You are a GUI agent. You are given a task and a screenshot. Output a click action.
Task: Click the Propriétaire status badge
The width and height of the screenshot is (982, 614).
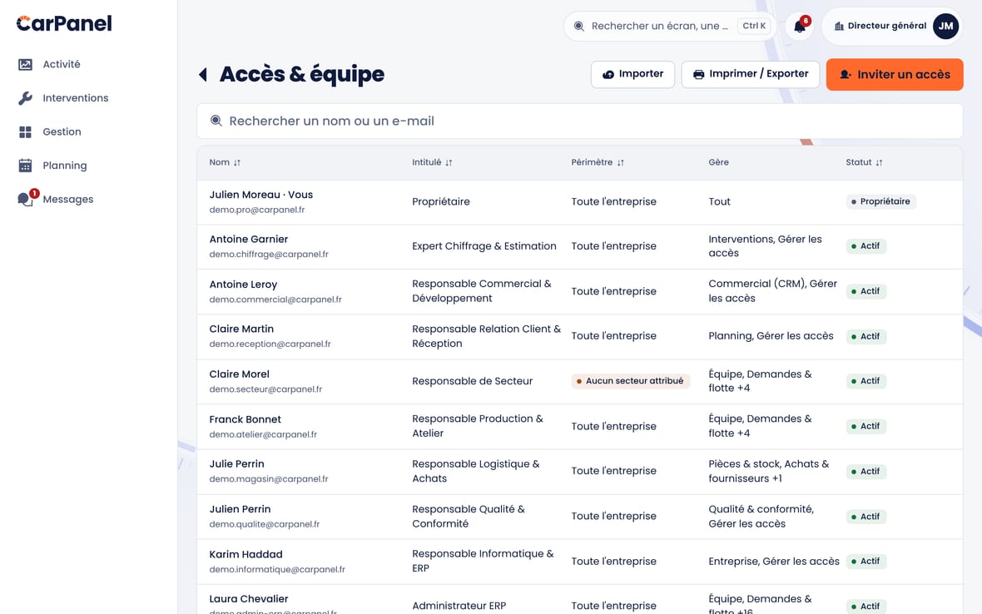click(x=880, y=201)
